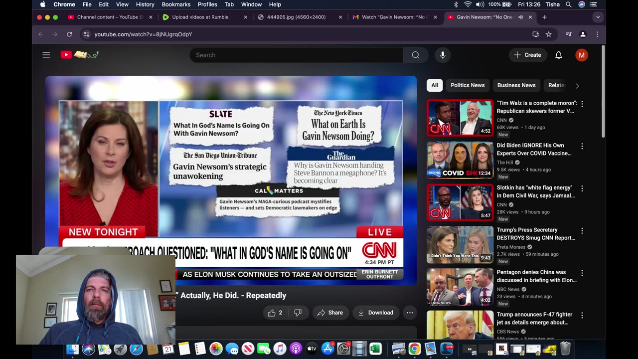
Task: Switch to the Gmail Watch Gavin Newsom tab
Action: 394,17
